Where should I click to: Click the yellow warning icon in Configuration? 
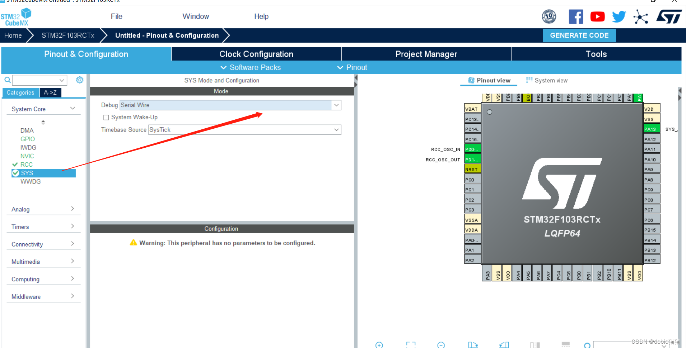pos(133,243)
